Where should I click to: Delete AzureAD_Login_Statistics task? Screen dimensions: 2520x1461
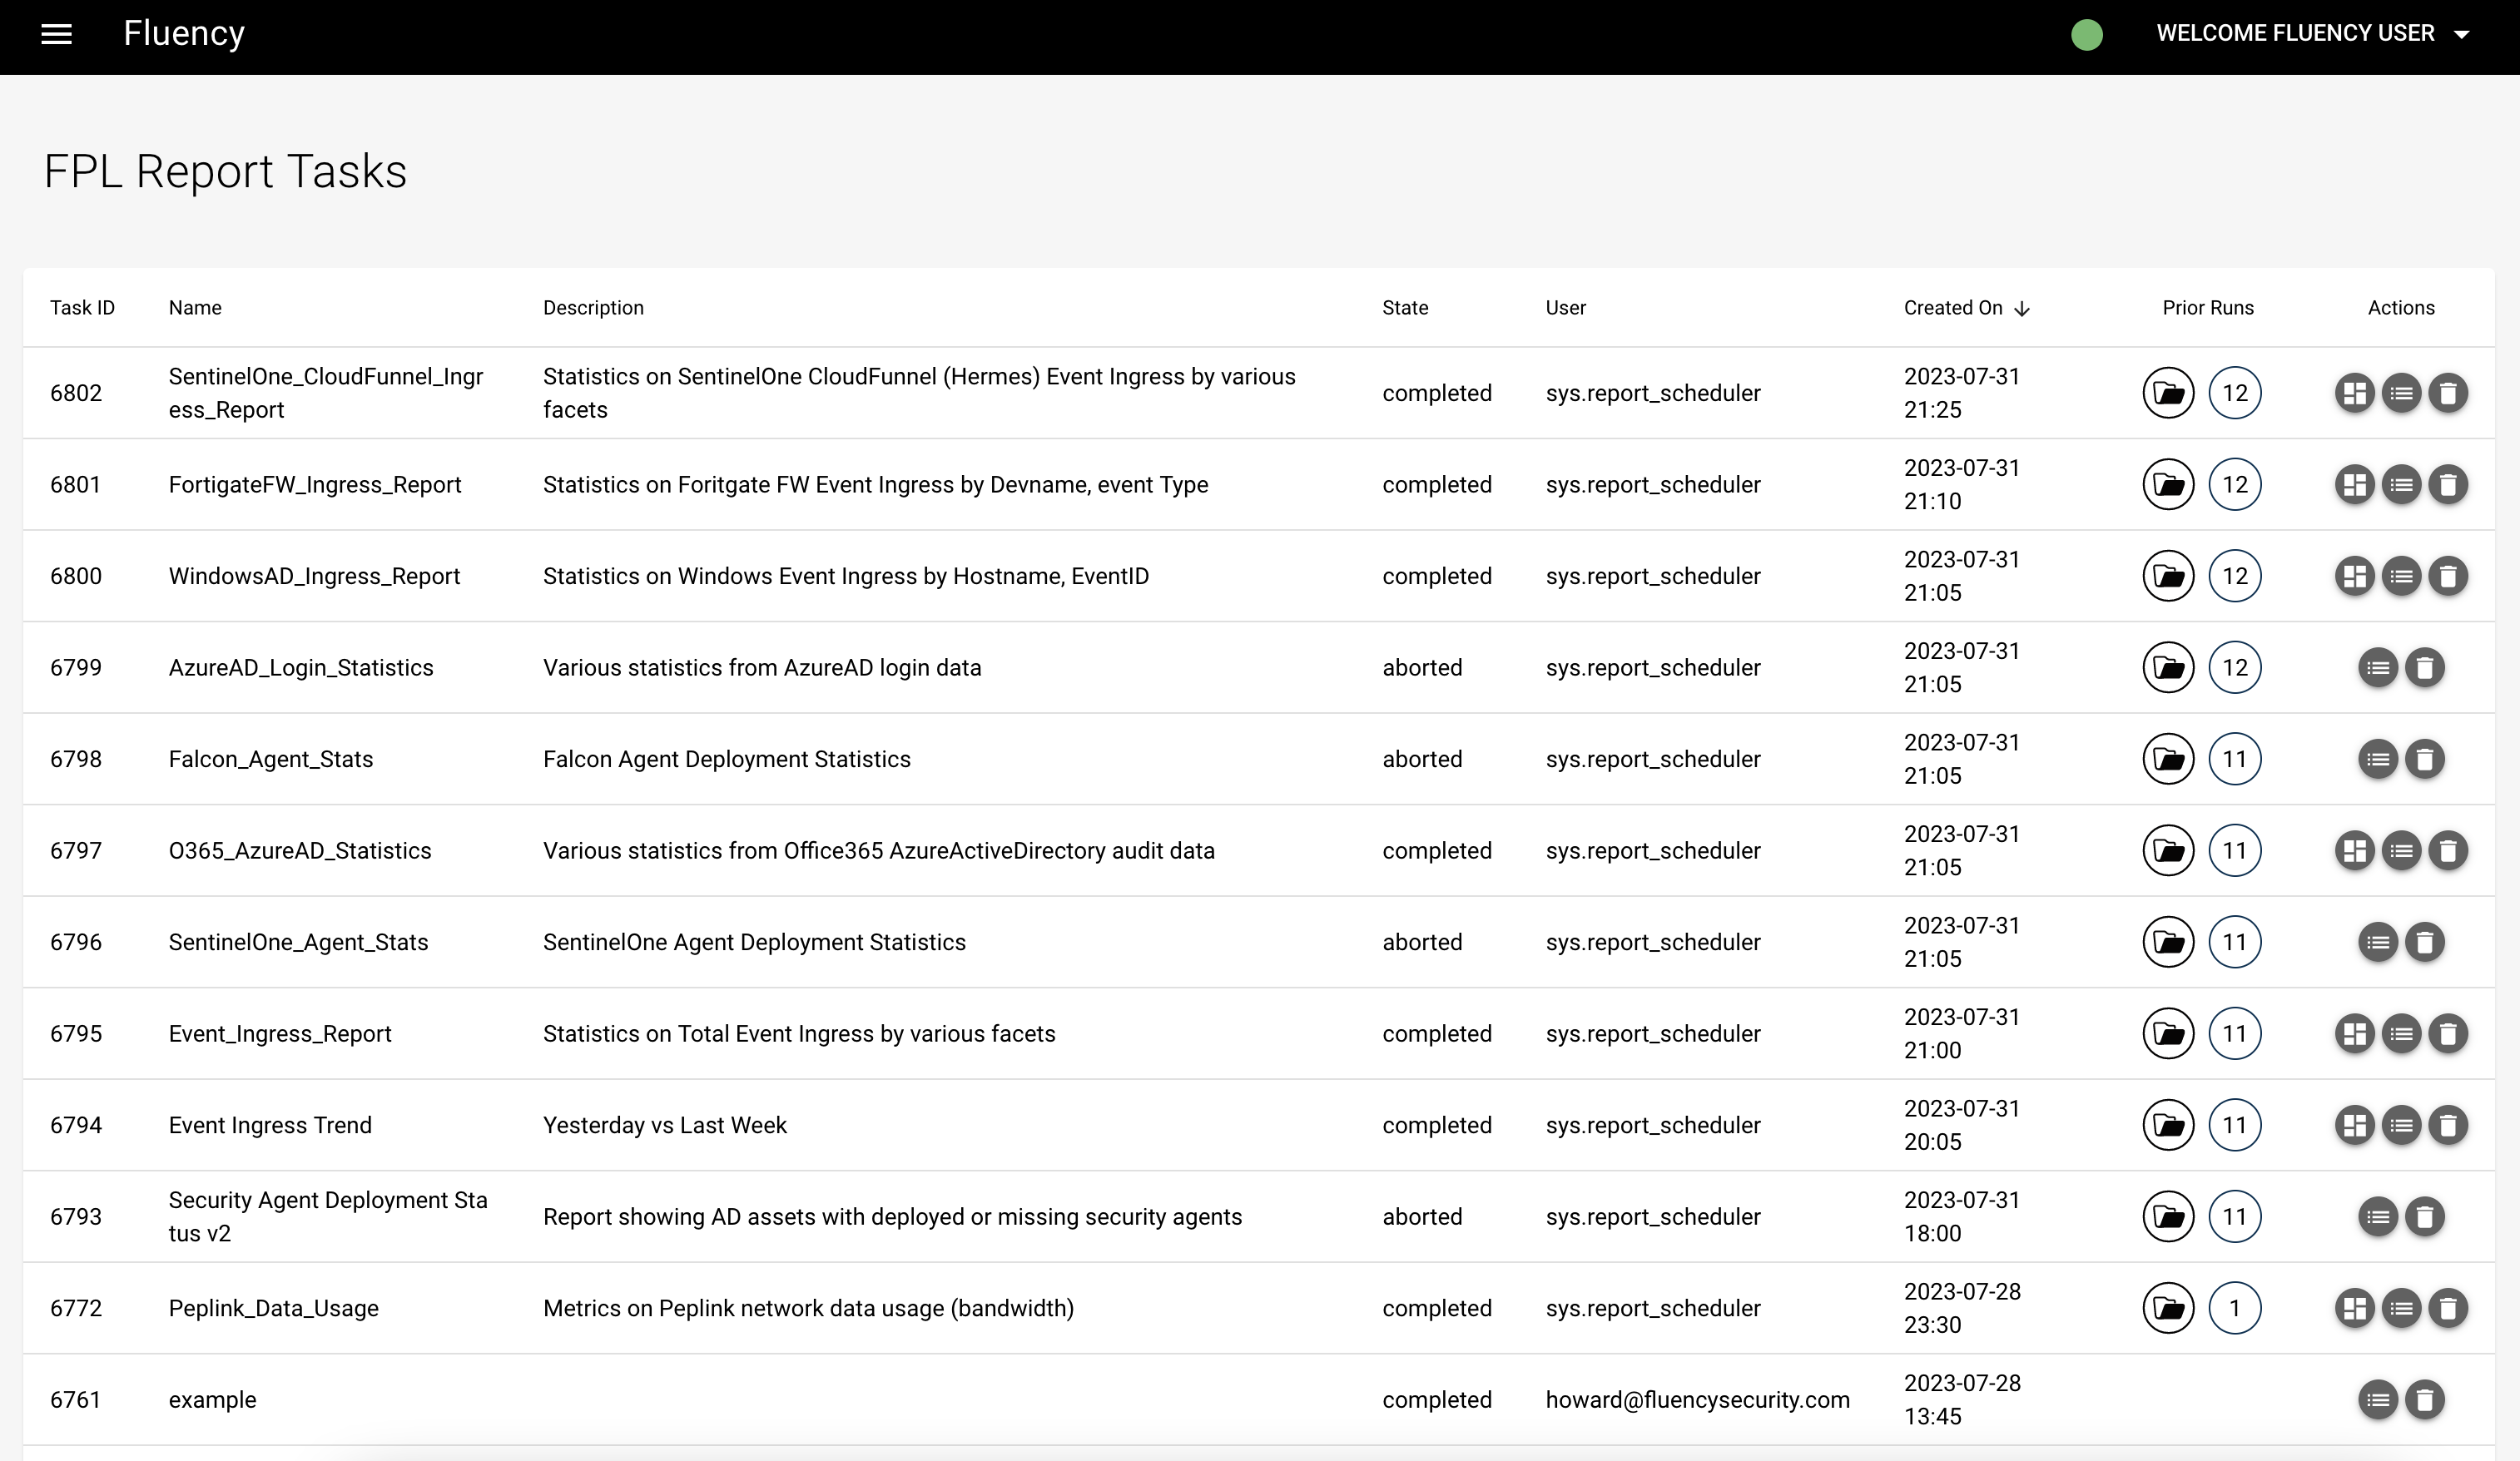tap(2424, 667)
